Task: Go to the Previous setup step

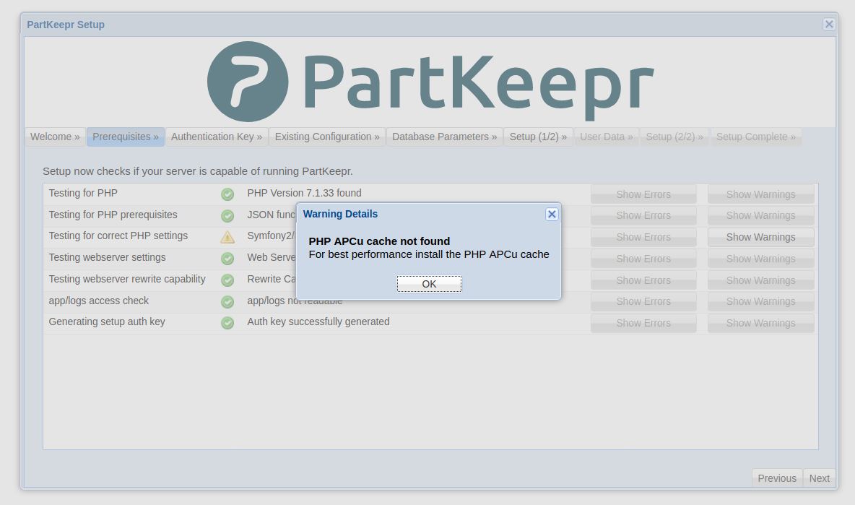Action: click(x=777, y=478)
